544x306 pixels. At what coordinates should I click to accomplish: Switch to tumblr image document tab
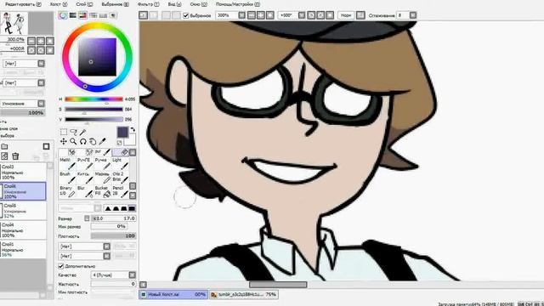[x=244, y=295]
